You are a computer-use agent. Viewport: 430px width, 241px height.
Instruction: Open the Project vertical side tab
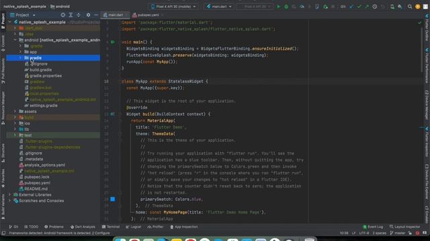tap(3, 21)
